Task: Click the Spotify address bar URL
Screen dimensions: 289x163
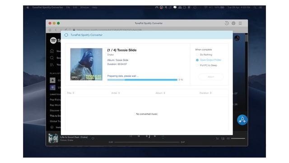Action: coord(109,30)
